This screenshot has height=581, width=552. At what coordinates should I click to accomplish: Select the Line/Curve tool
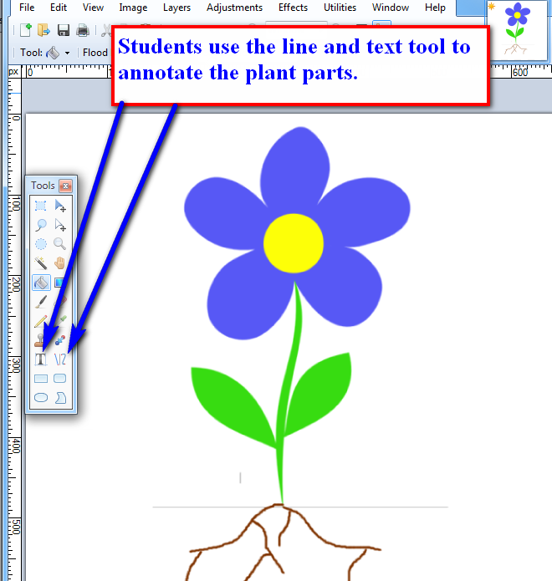[x=60, y=359]
